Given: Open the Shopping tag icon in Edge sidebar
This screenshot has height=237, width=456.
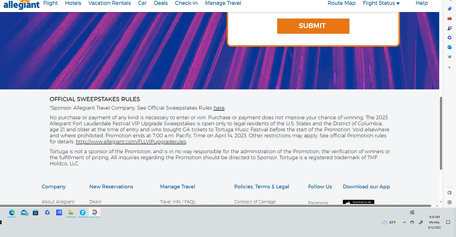Looking at the screenshot, I should click(449, 9).
